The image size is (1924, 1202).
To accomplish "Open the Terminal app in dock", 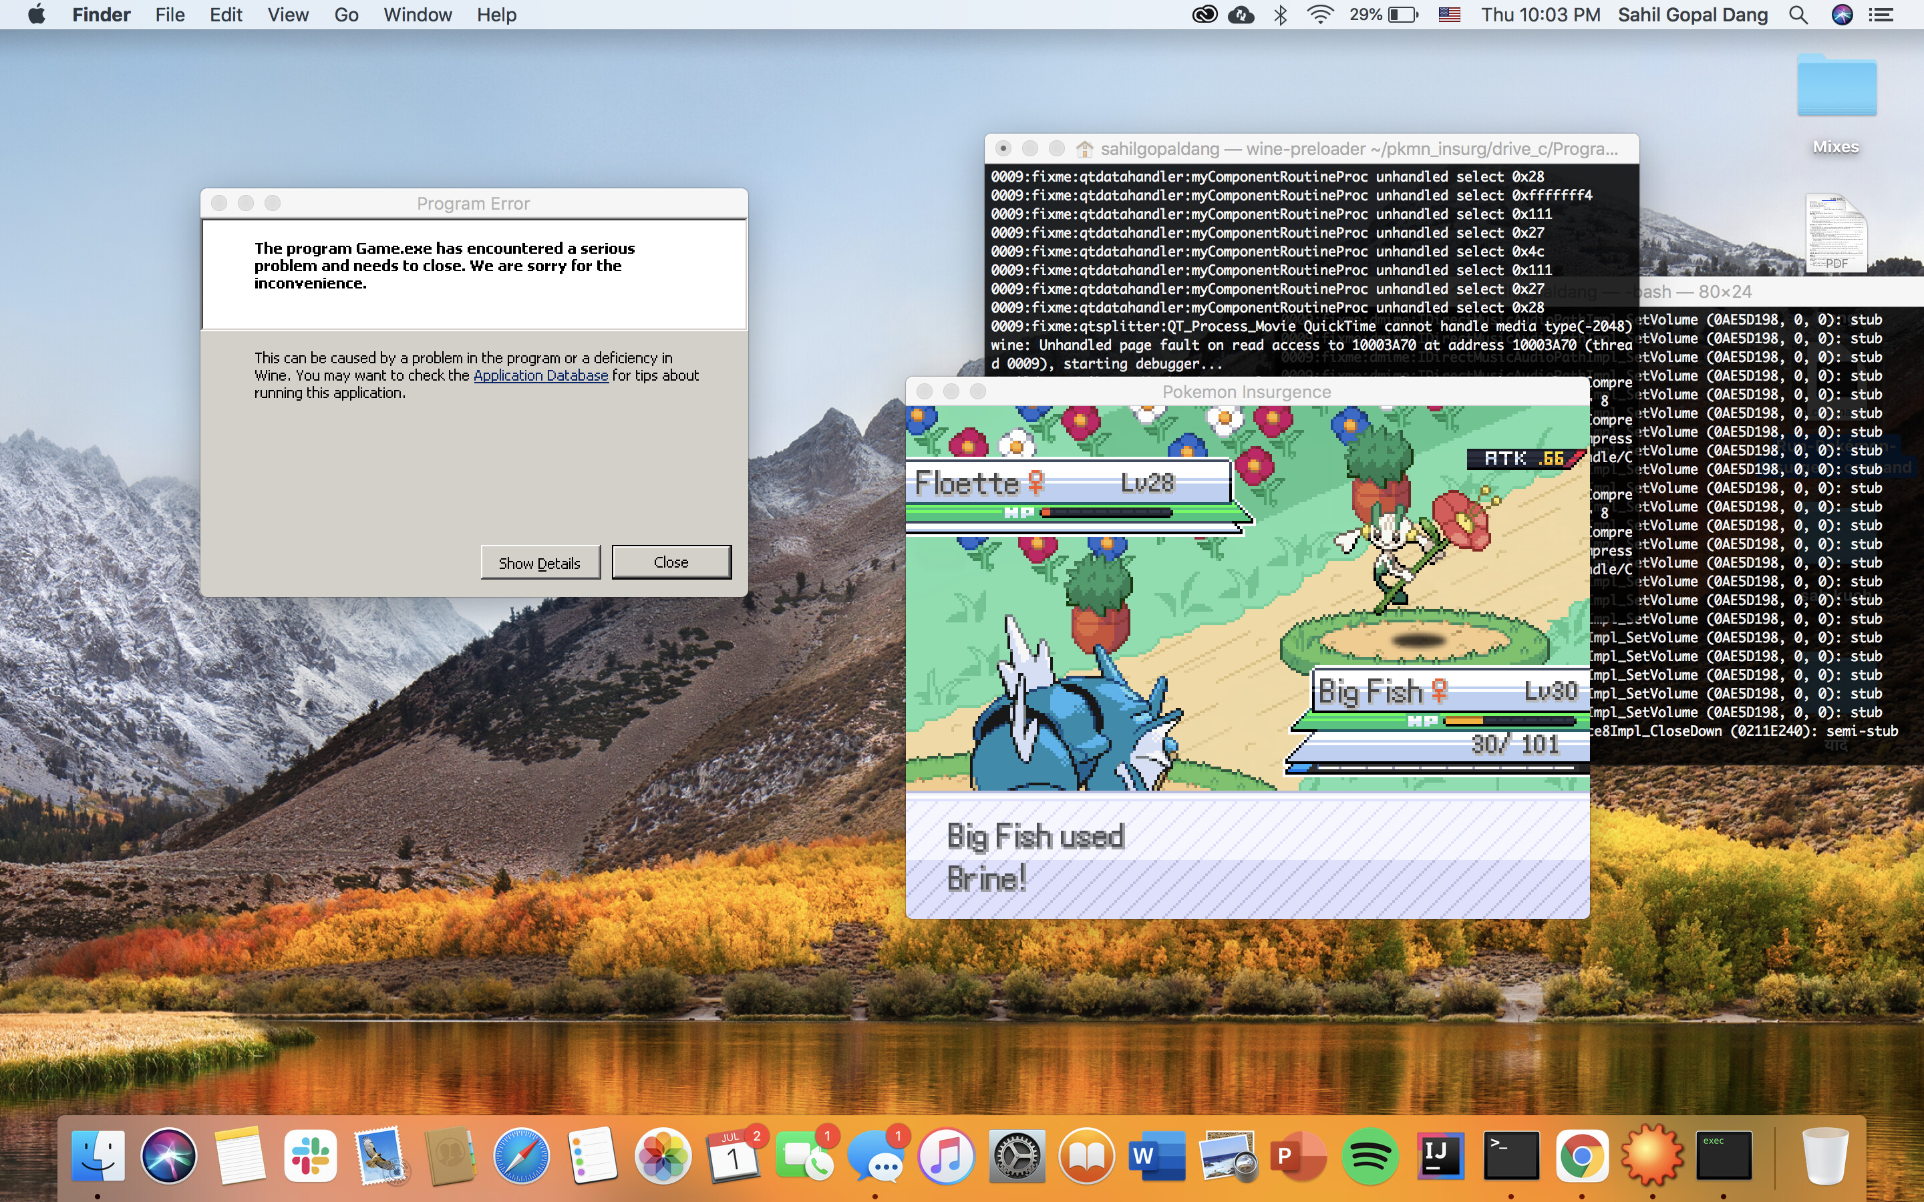I will point(1510,1155).
